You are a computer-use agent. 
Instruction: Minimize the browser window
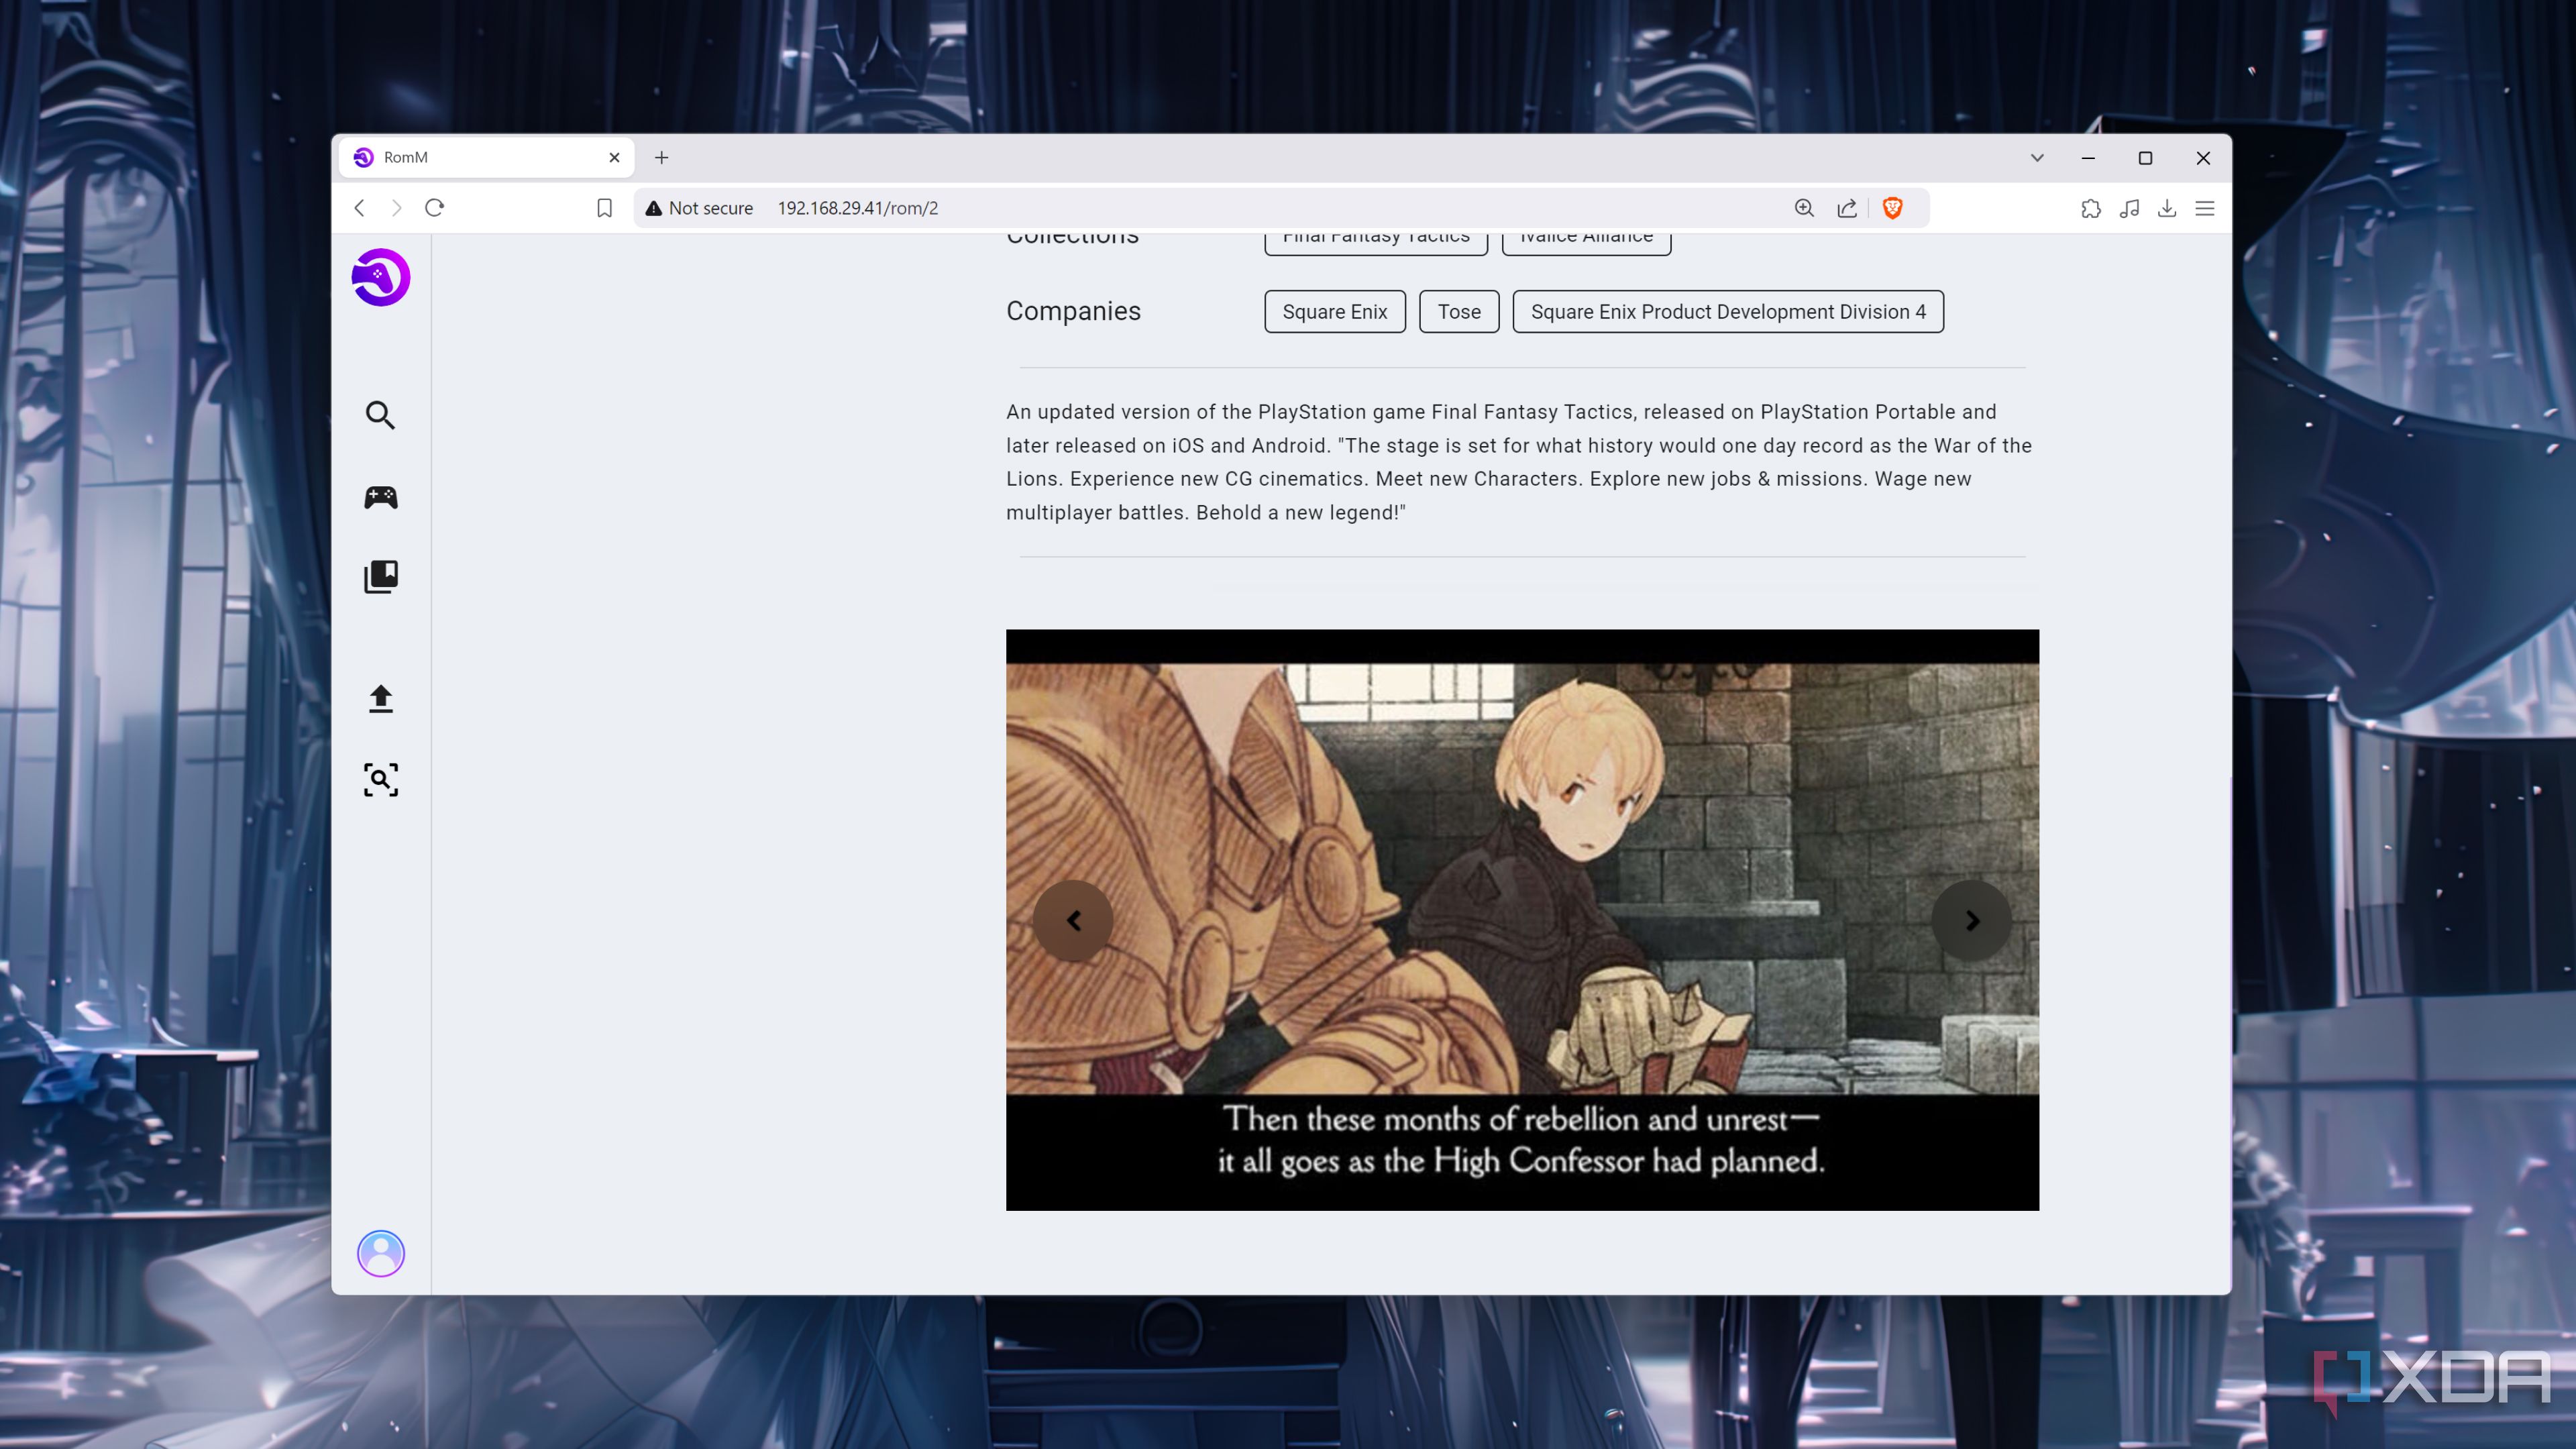(2088, 158)
